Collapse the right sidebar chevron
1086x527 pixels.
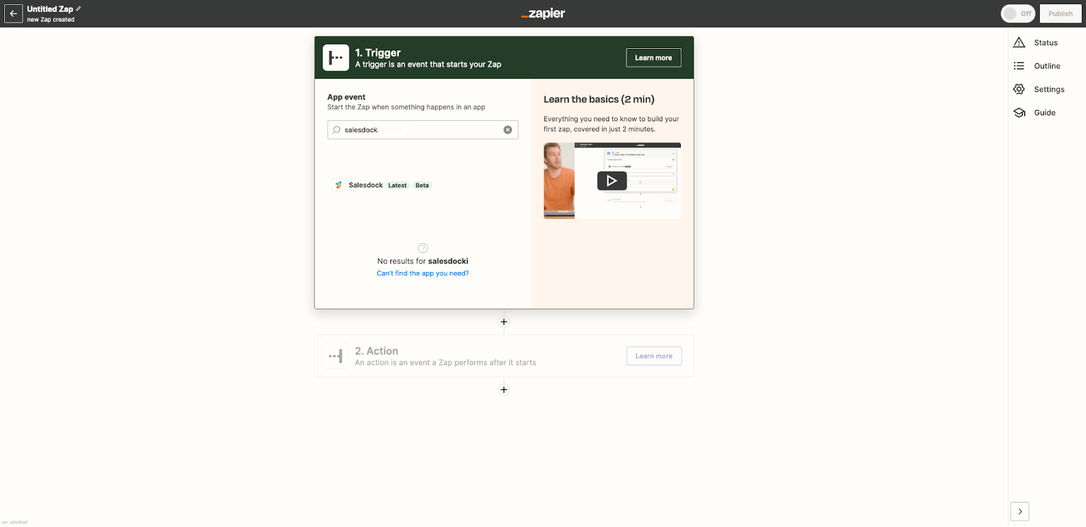1019,511
